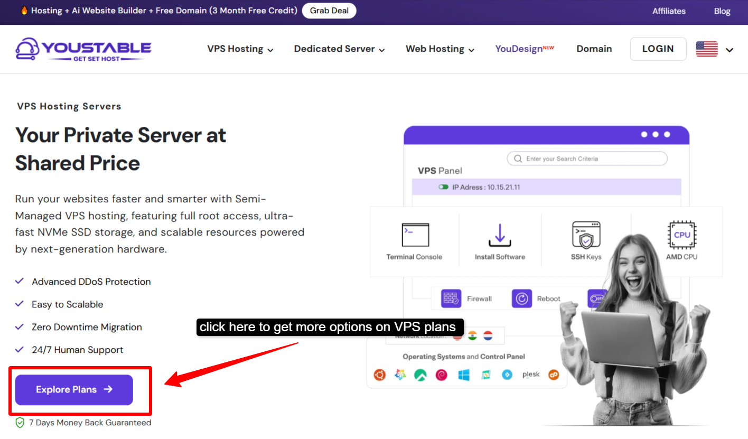Toggle the IP Address switch

click(443, 187)
